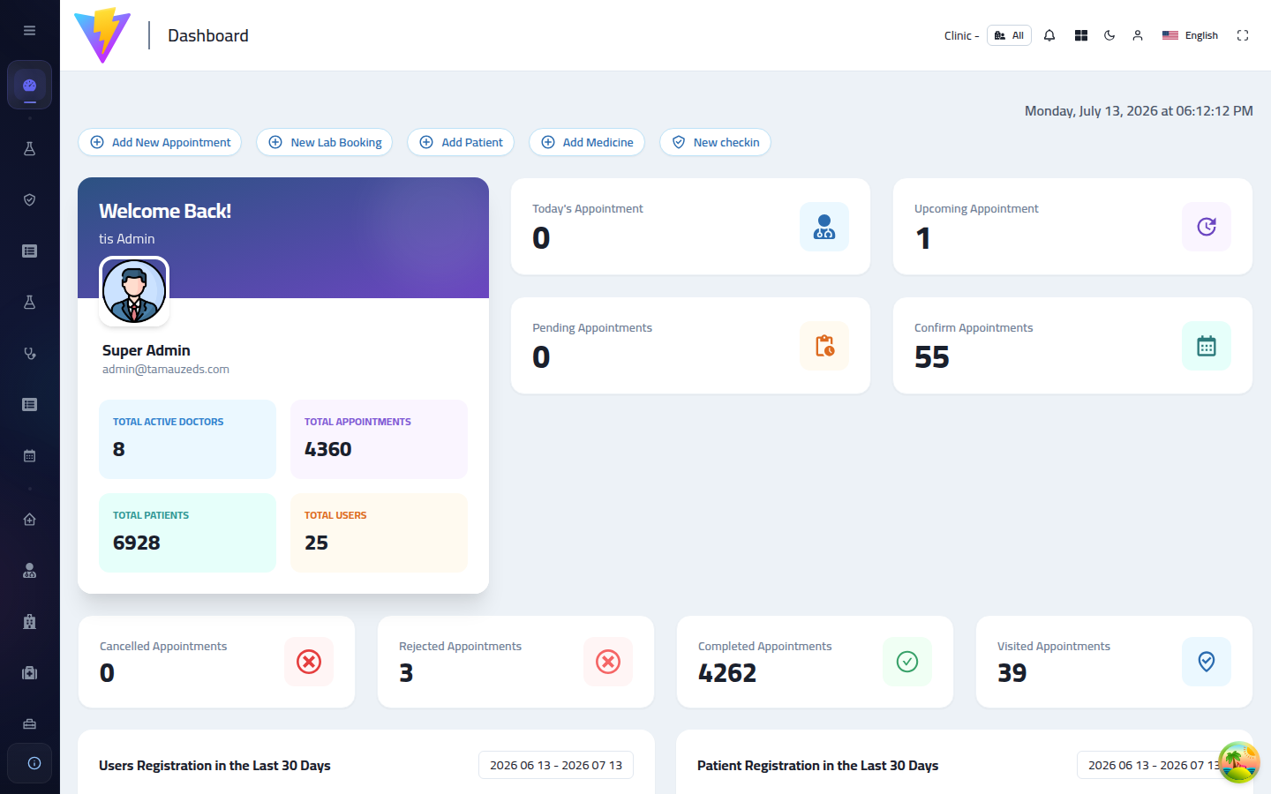Open Total Appointments card
The image size is (1271, 794).
click(x=379, y=439)
